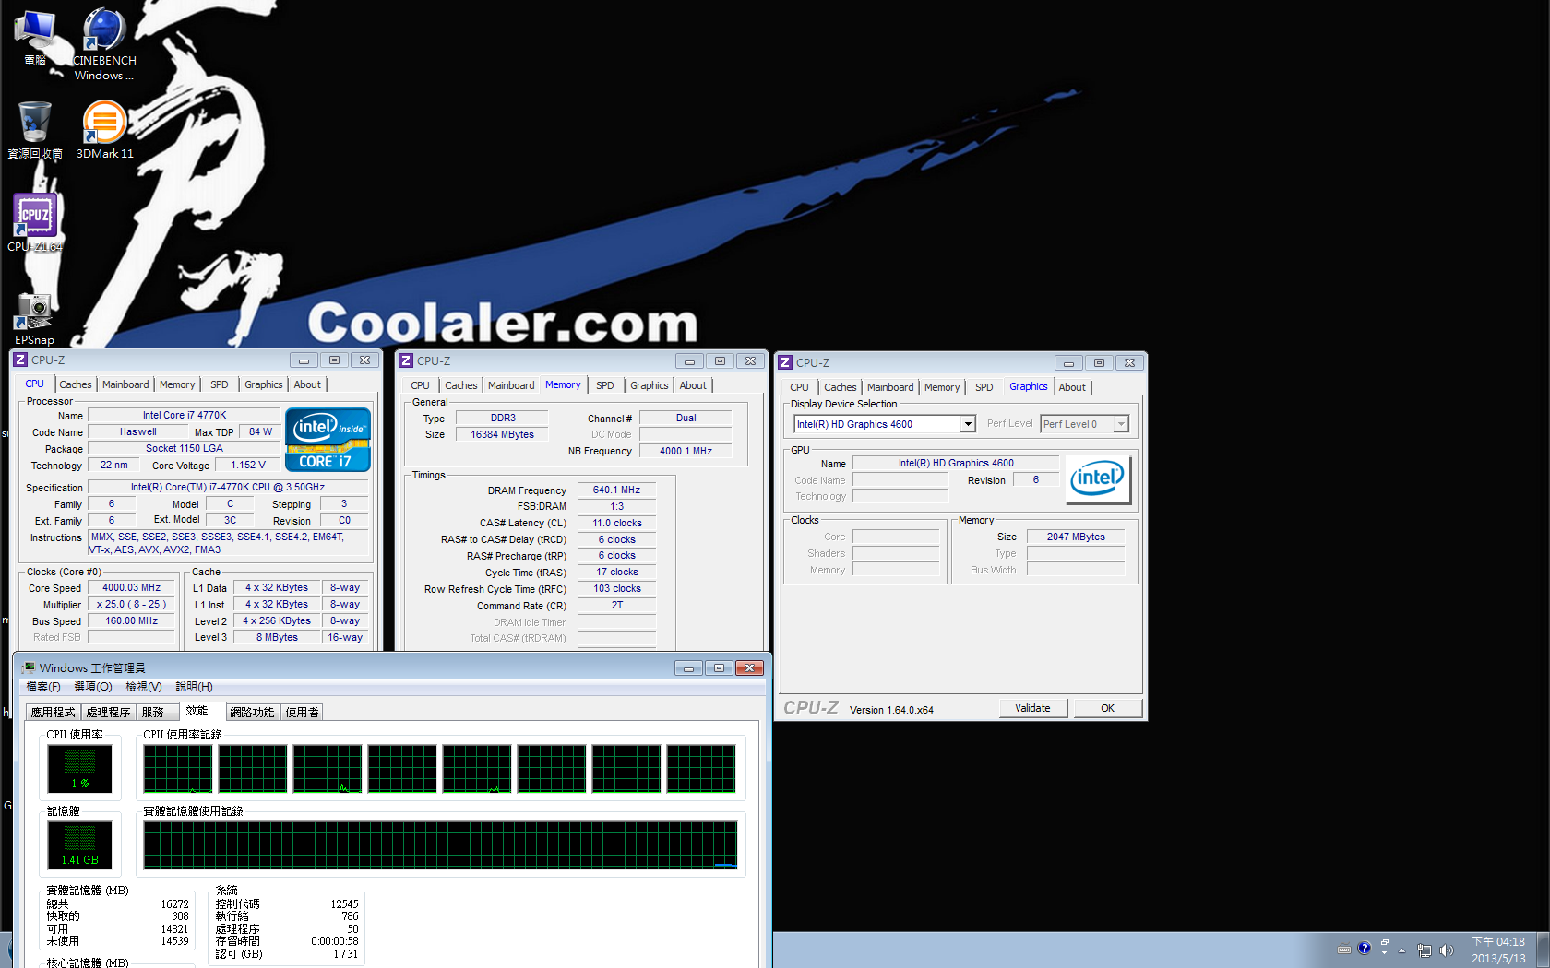This screenshot has width=1550, height=968.
Task: Click the Memory Size 16384 MBytes value
Action: pyautogui.click(x=502, y=434)
